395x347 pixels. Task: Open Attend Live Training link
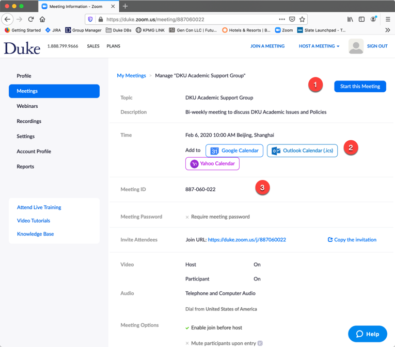click(x=39, y=207)
